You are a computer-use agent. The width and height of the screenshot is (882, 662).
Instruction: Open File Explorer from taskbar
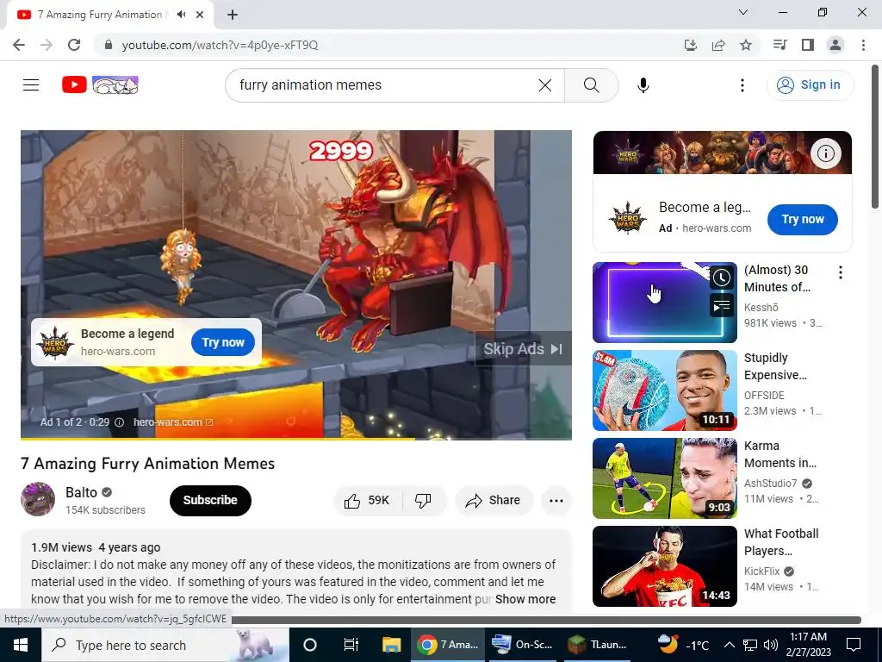(x=392, y=645)
